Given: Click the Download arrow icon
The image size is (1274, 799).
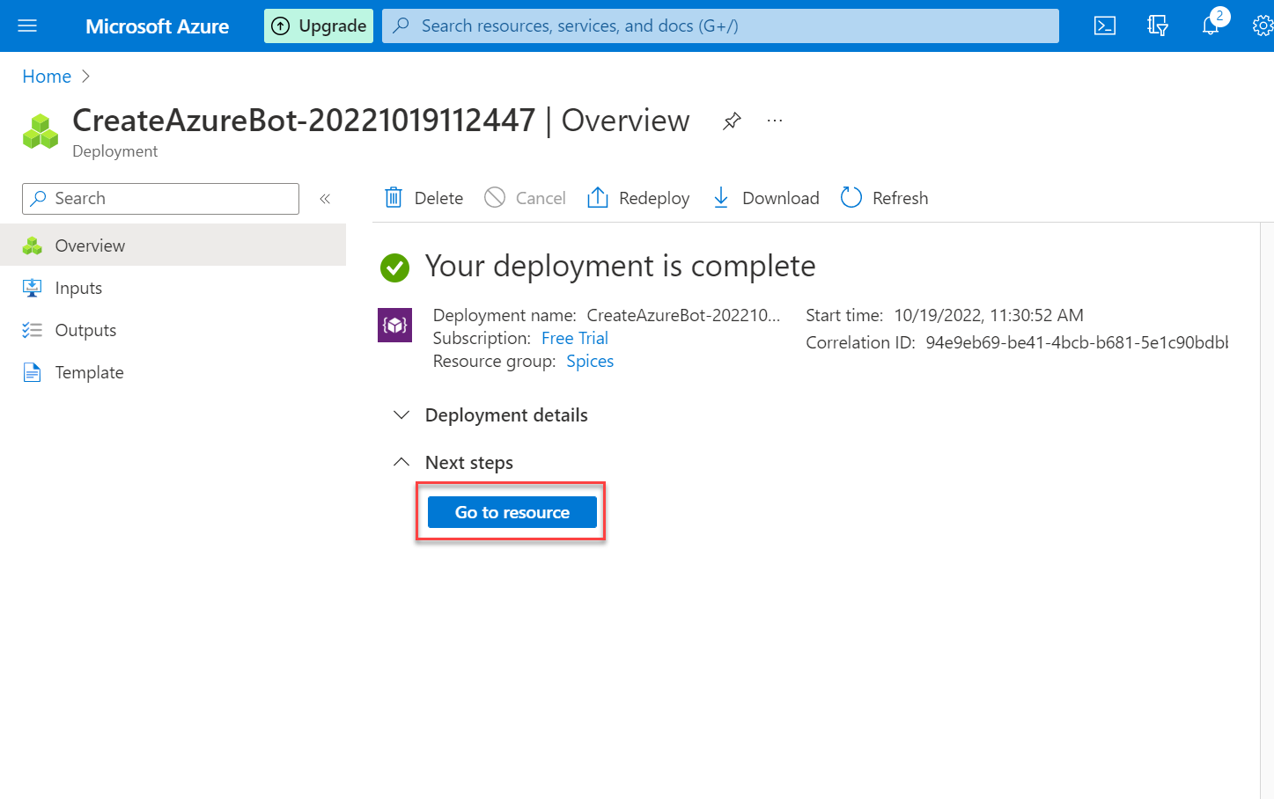Looking at the screenshot, I should [721, 197].
